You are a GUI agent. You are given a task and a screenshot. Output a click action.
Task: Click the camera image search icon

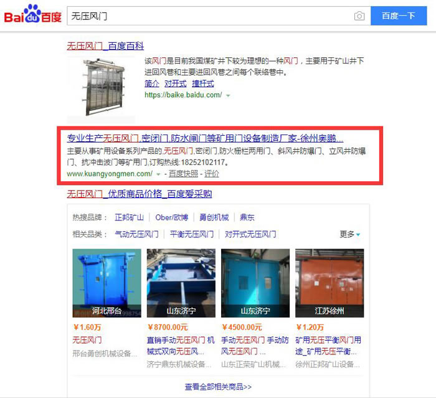(x=359, y=16)
